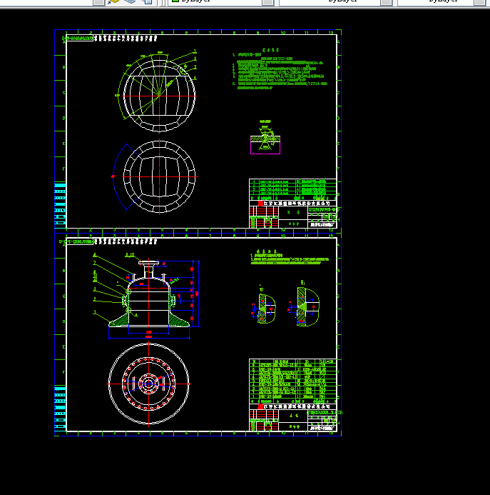Pick balloon number 7 on the vessel section view
Image resolution: width=490 pixels, height=495 pixels.
(94, 263)
